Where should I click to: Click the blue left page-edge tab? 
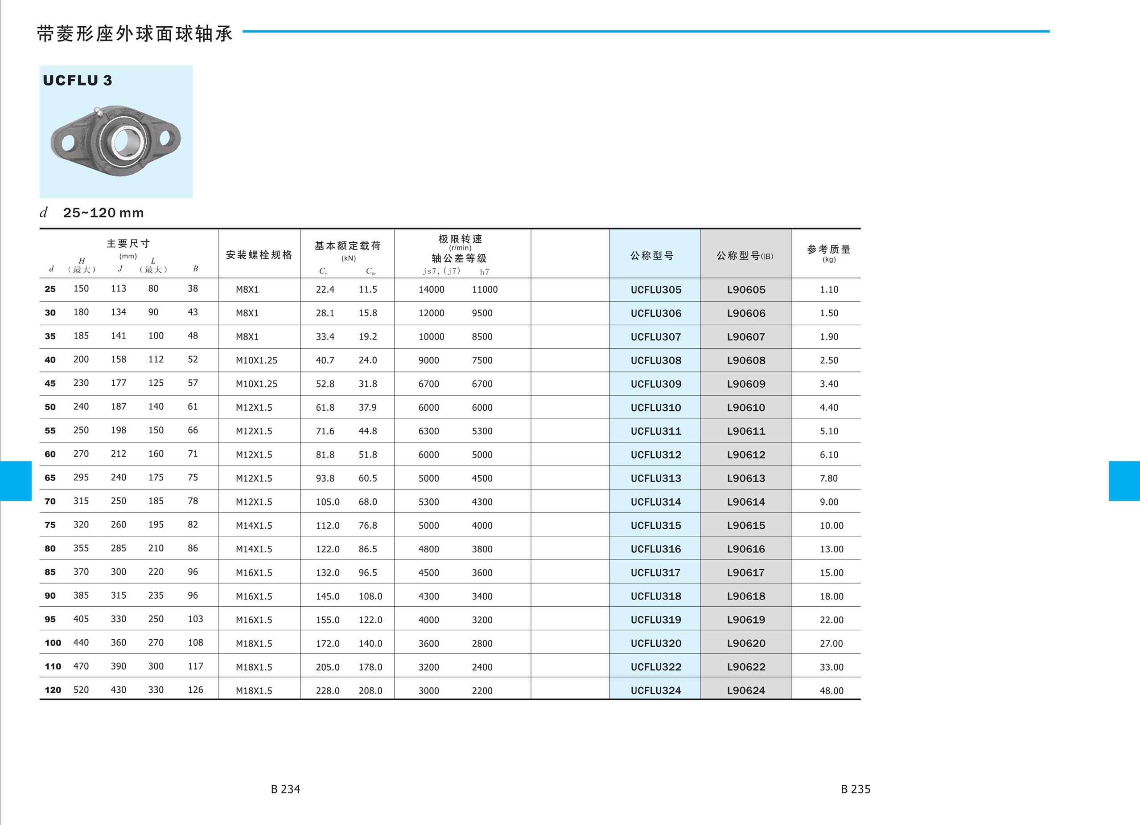[x=16, y=481]
